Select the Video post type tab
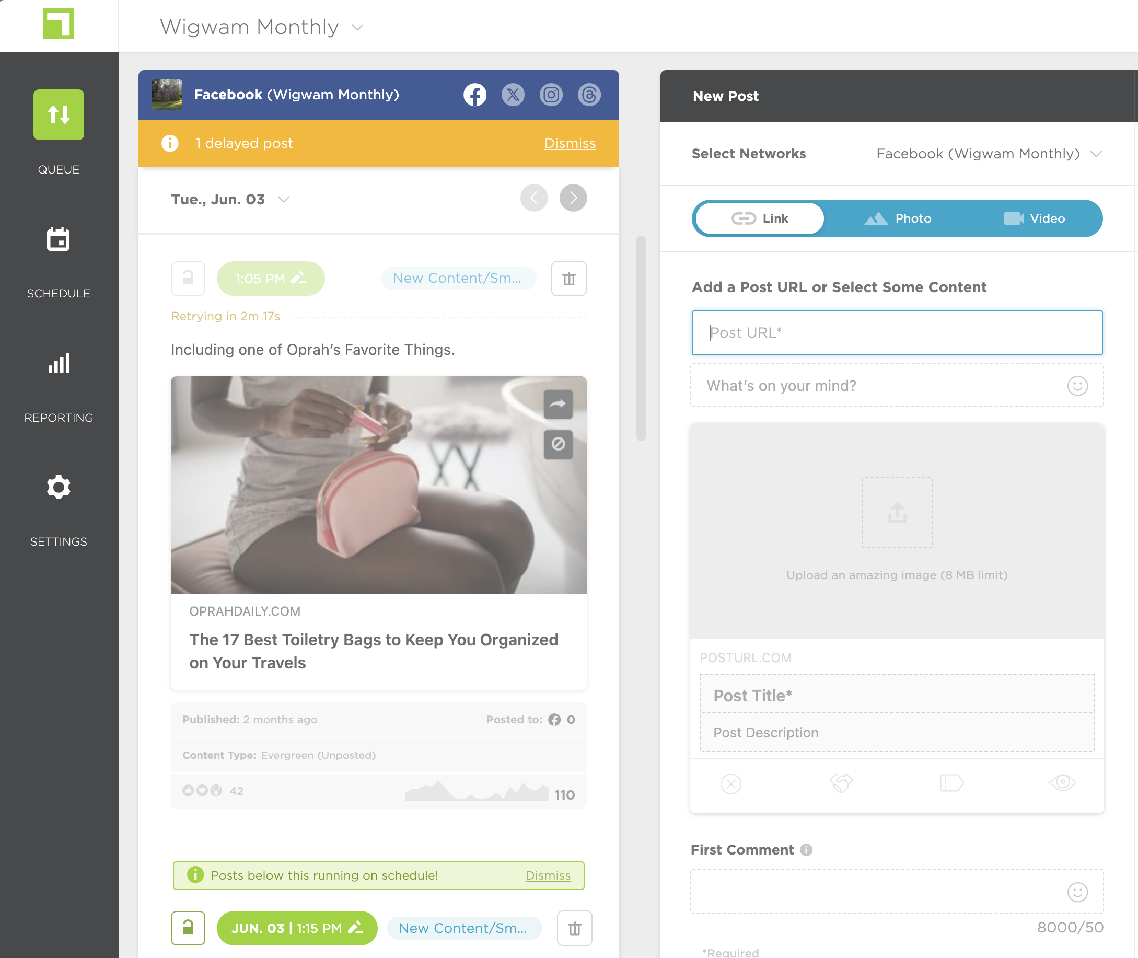Image resolution: width=1138 pixels, height=958 pixels. 1035,219
